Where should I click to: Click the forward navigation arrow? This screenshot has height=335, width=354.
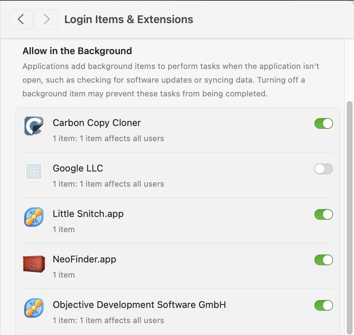coord(46,19)
